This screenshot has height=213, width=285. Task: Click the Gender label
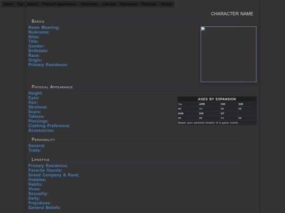pos(36,46)
